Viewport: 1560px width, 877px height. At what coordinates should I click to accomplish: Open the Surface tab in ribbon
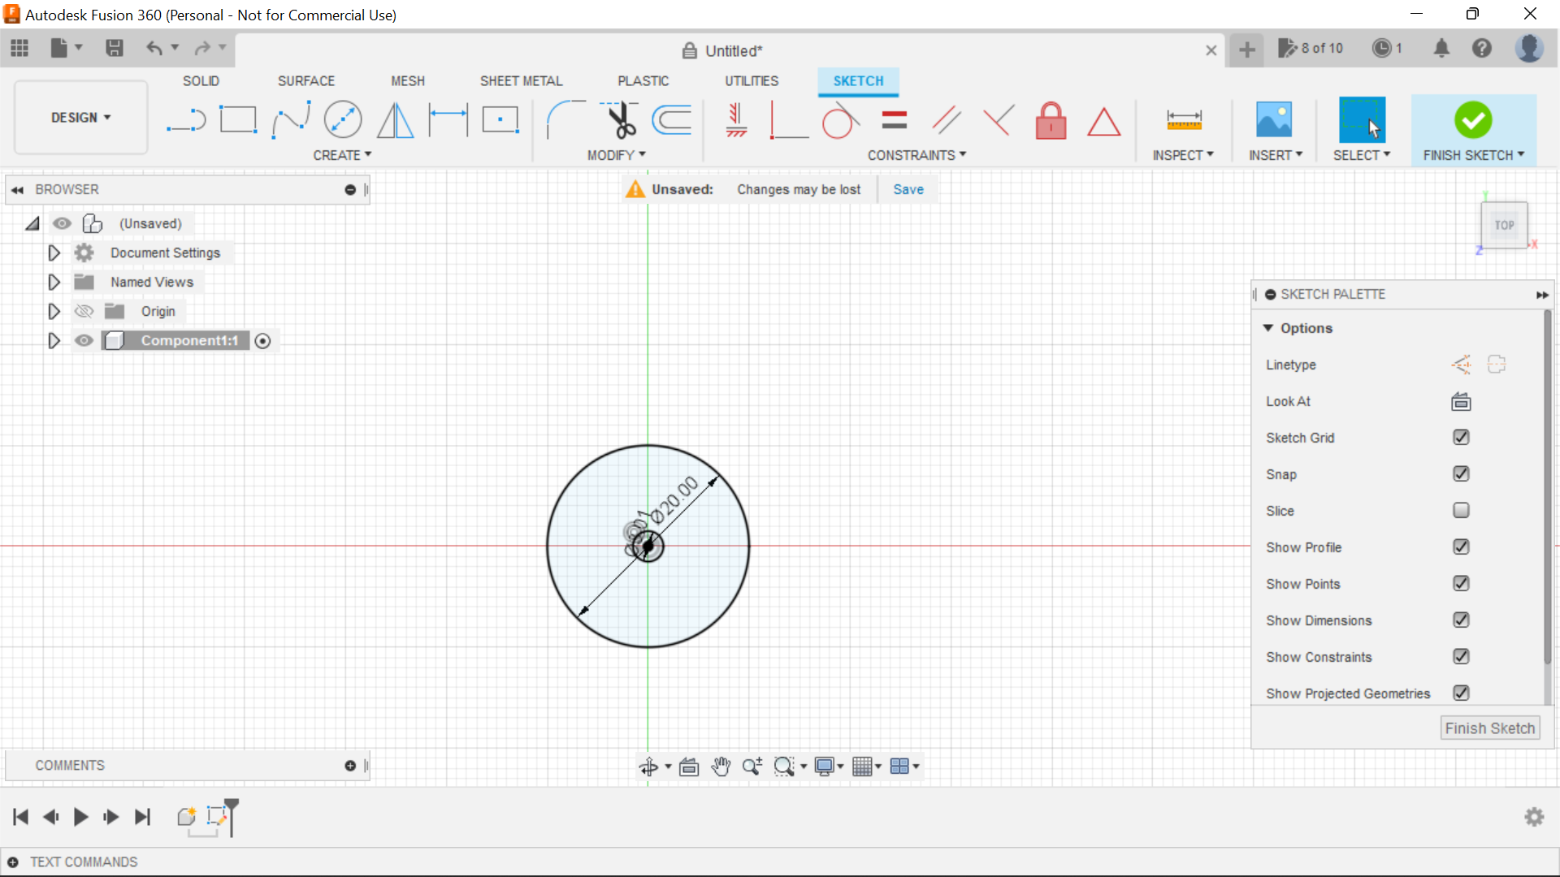click(x=305, y=80)
